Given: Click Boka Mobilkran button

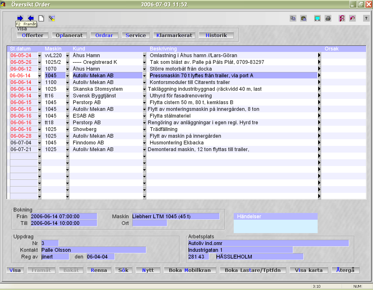Looking at the screenshot, I should [190, 270].
